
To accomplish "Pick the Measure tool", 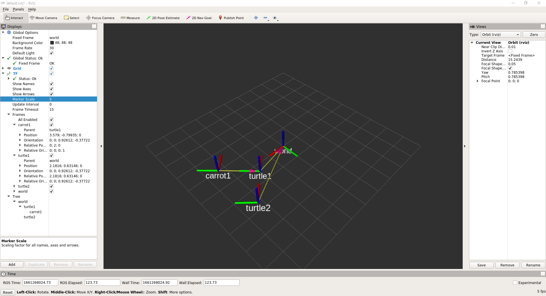I will [x=130, y=18].
